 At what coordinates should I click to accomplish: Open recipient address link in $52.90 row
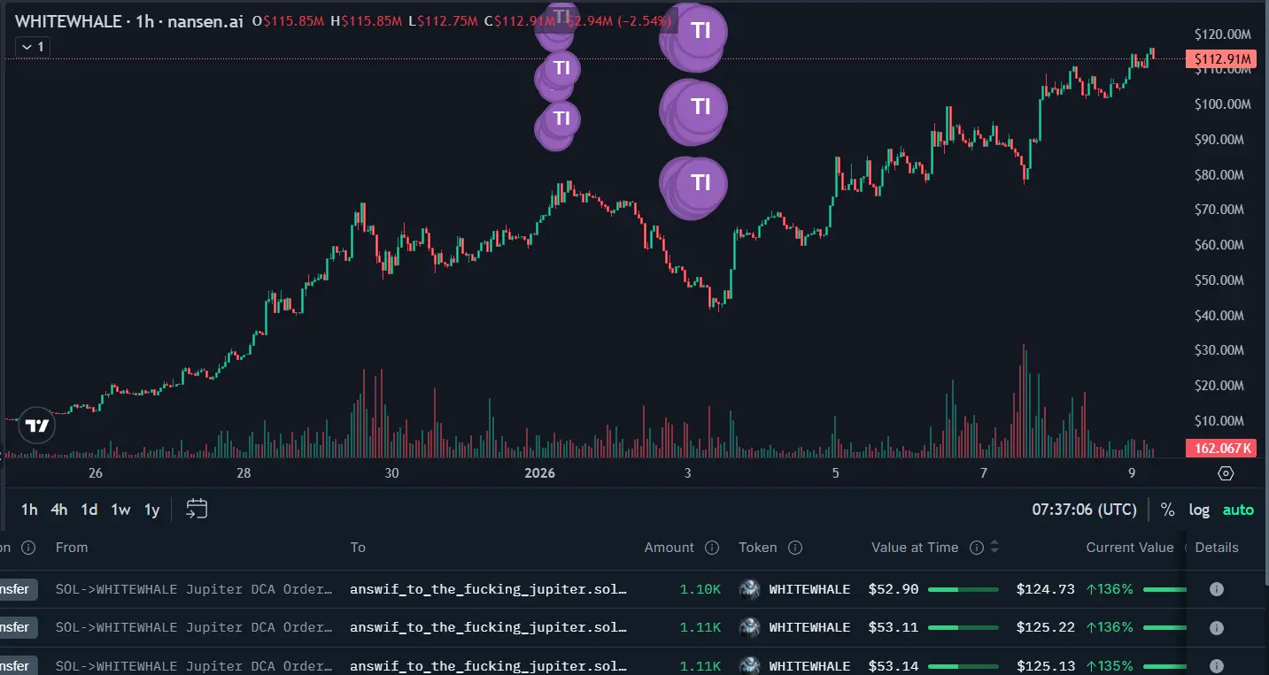(x=489, y=589)
